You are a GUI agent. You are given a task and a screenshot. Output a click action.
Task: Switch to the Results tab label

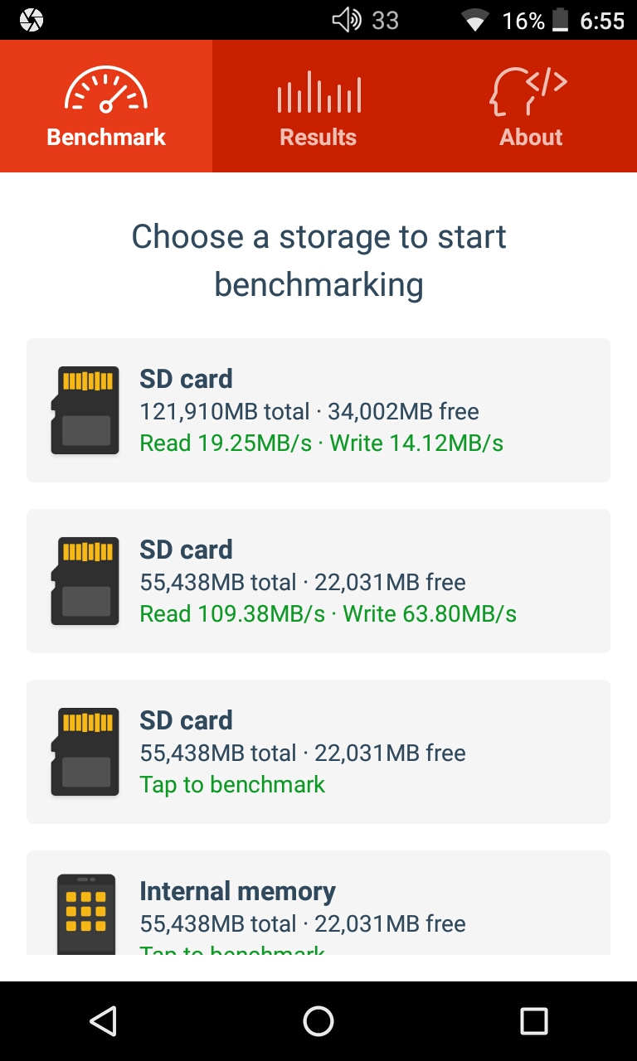click(318, 138)
